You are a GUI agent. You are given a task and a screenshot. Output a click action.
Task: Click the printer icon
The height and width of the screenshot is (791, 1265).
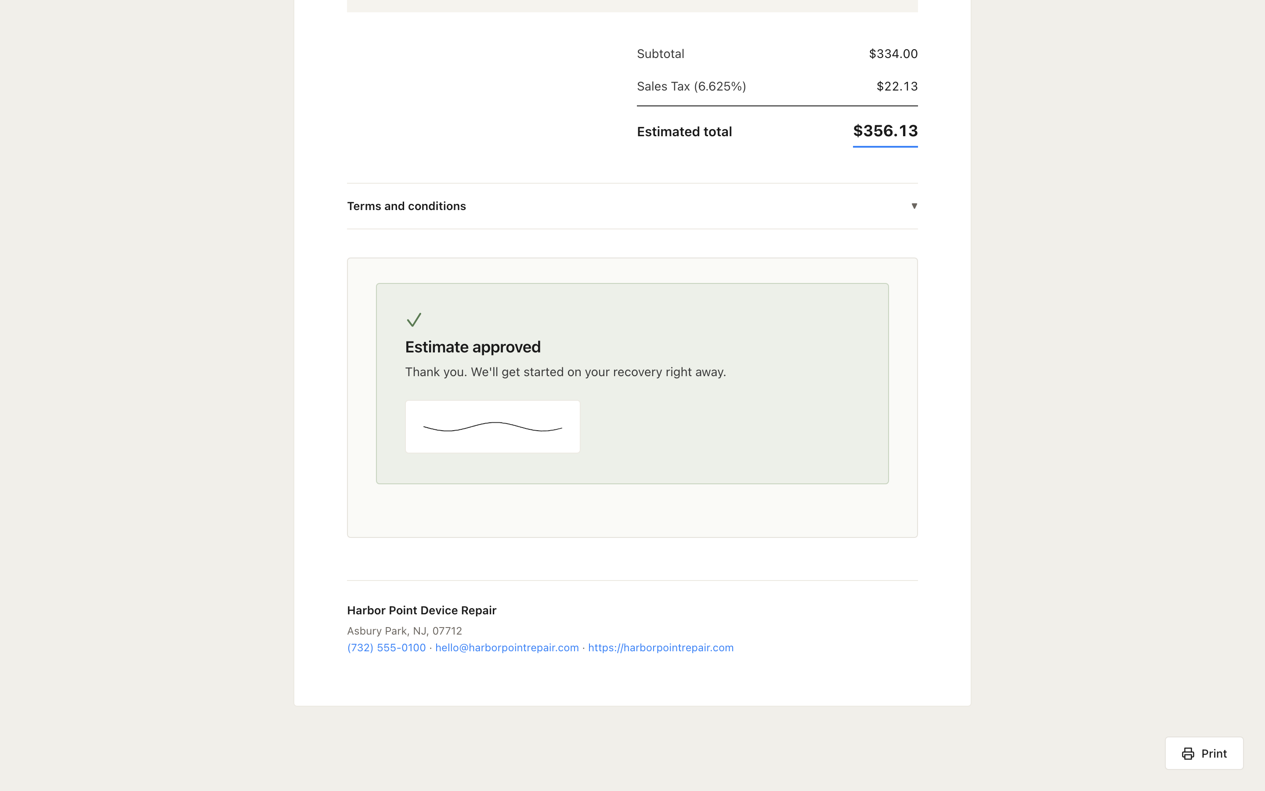(x=1188, y=753)
